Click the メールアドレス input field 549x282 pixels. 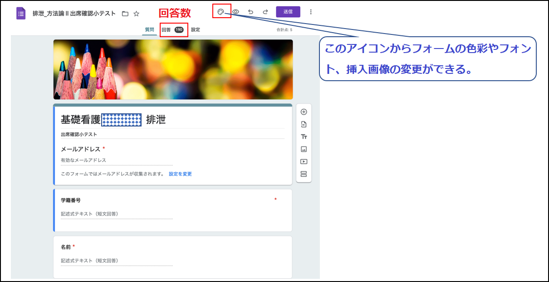(117, 160)
